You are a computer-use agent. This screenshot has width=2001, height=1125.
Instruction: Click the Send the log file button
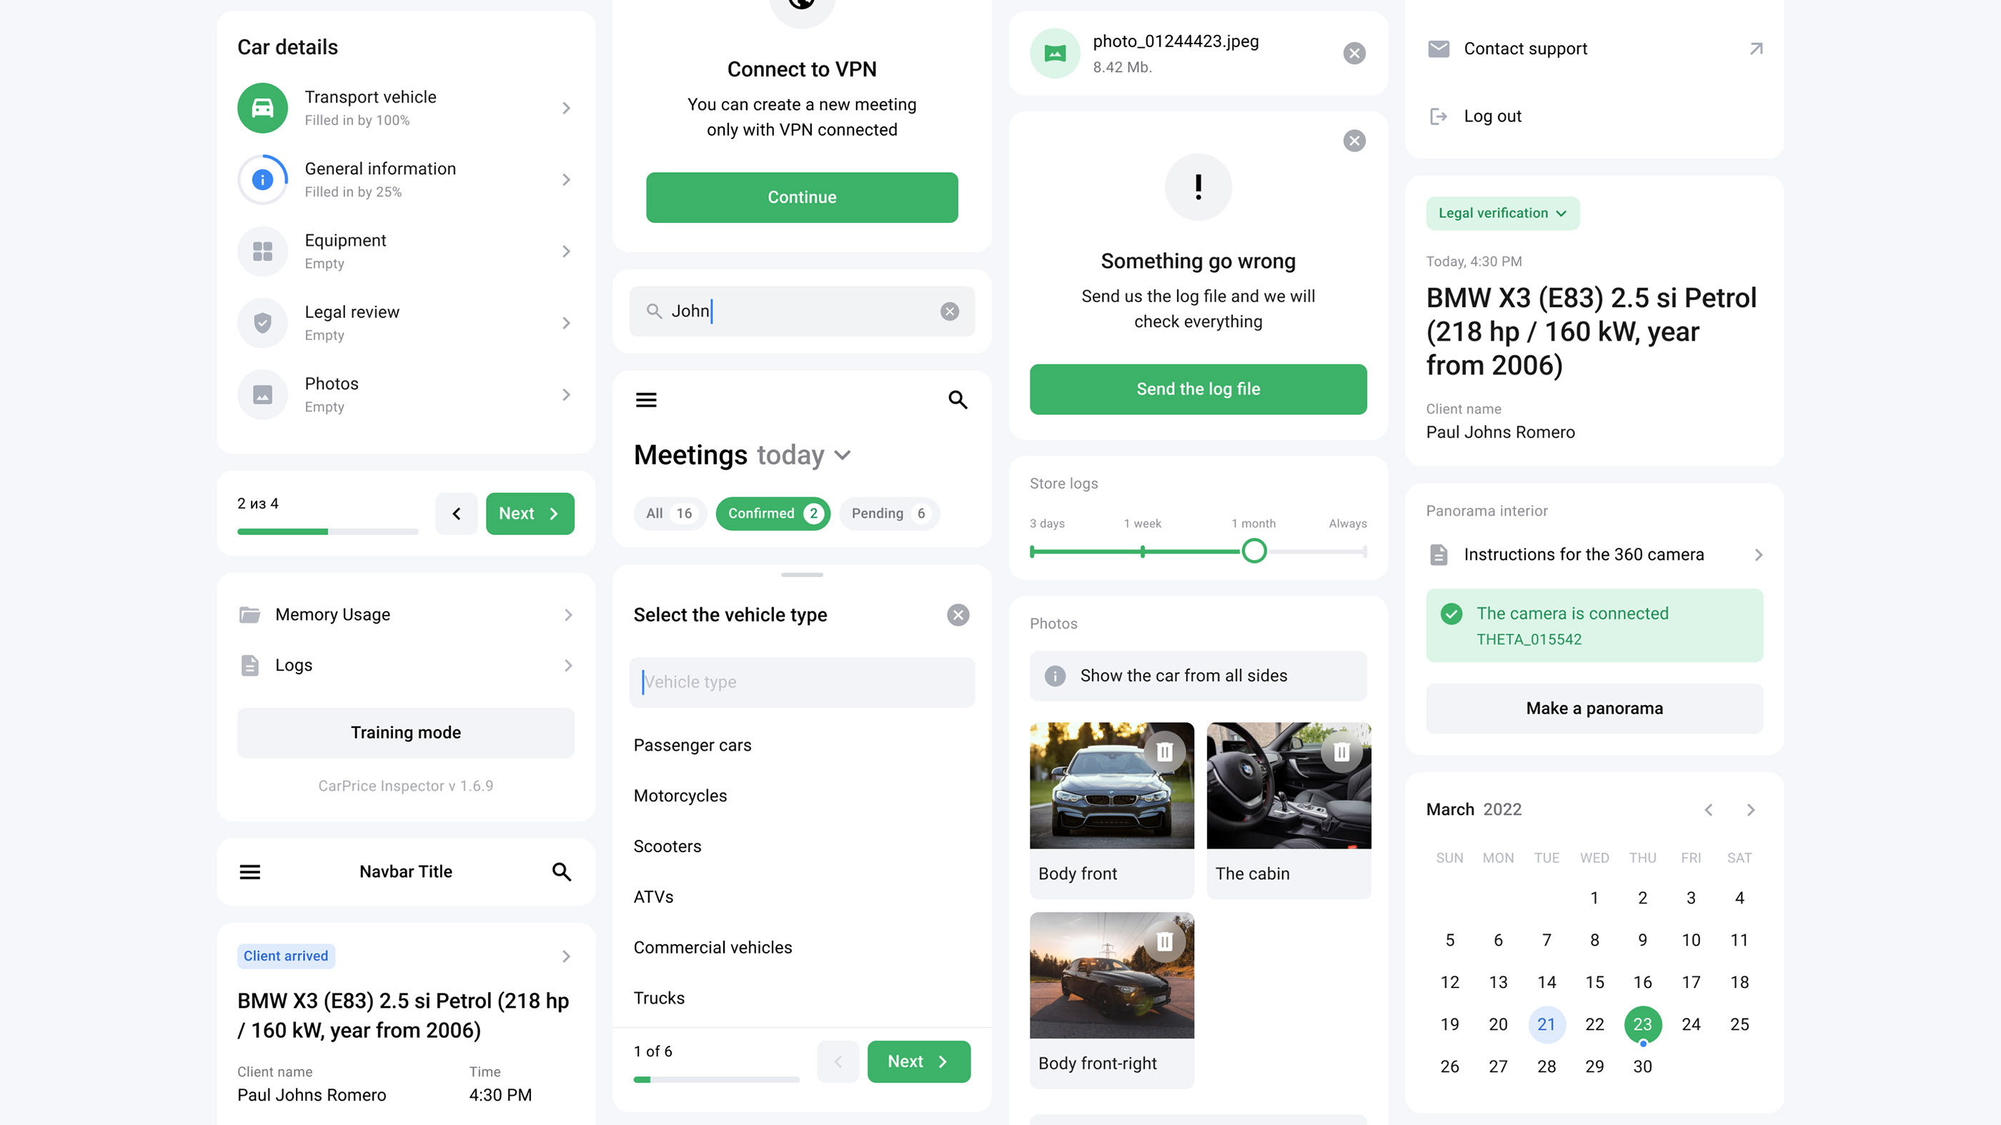[1198, 389]
